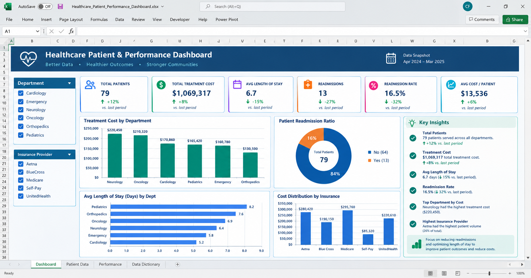This screenshot has width=531, height=278.
Task: Switch to Page Layout view in status bar
Action: (x=444, y=273)
